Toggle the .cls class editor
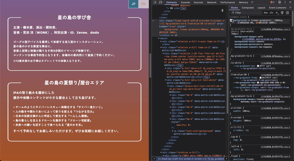 (271, 13)
